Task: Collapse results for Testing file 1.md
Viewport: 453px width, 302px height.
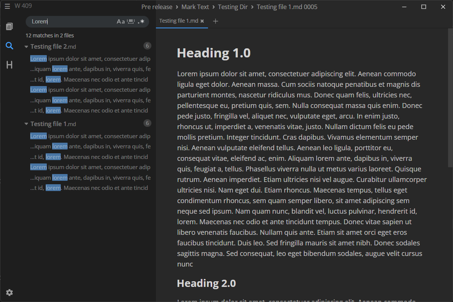Action: tap(26, 124)
